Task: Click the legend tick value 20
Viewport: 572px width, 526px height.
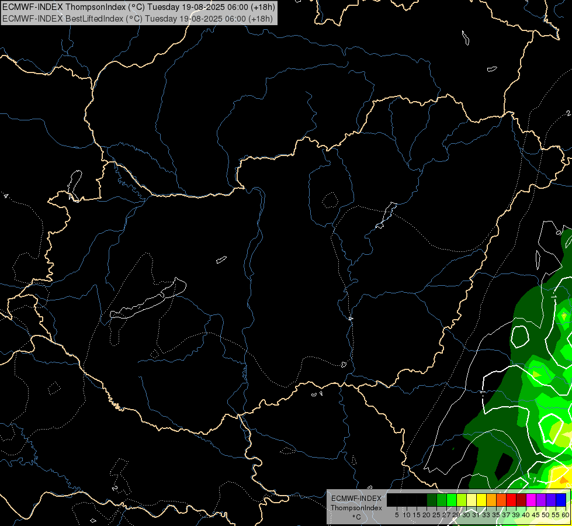Action: (427, 515)
